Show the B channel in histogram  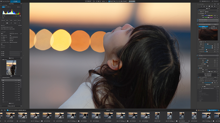click(9, 7)
